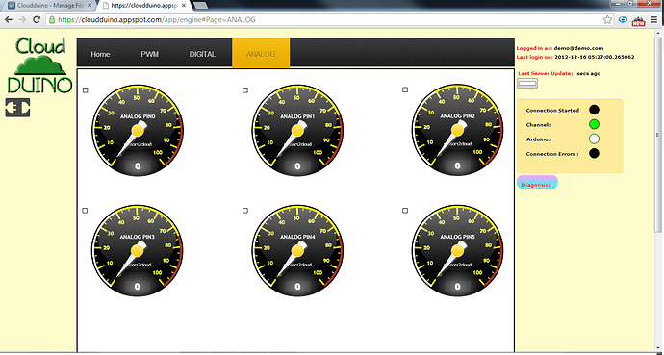Tick the checkbox for ANALOG PIN5 gauge
The image size is (664, 355).
click(405, 211)
